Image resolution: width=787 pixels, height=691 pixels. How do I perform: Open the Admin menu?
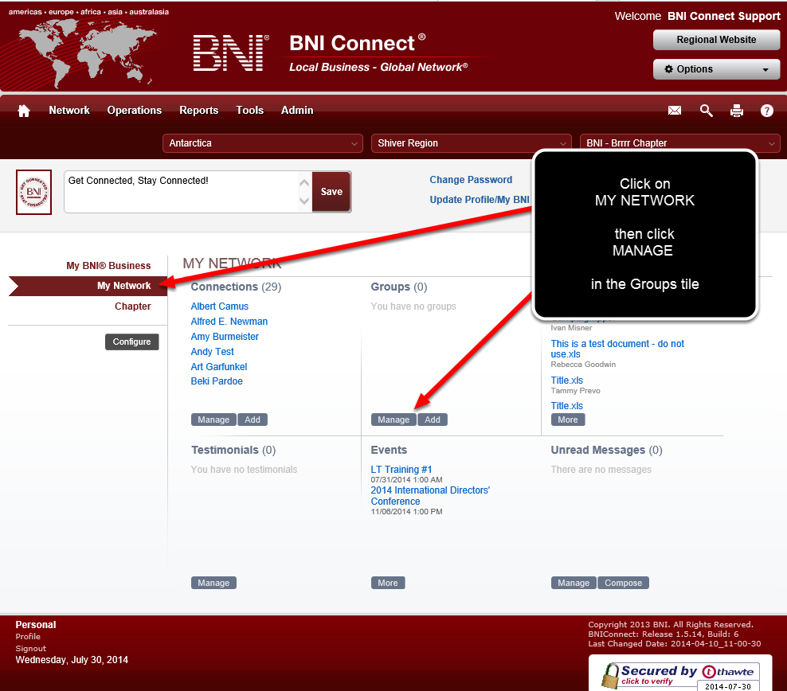[296, 111]
